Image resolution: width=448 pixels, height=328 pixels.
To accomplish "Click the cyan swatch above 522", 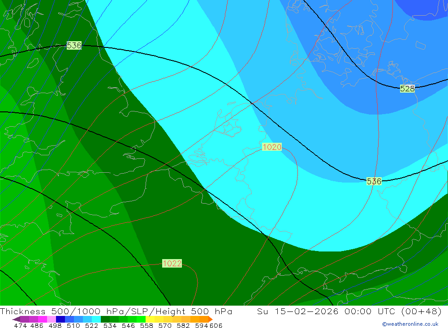I will click(x=96, y=319).
